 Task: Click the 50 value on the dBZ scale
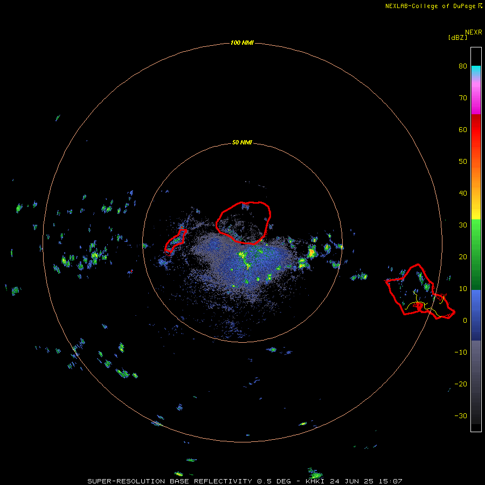[463, 162]
